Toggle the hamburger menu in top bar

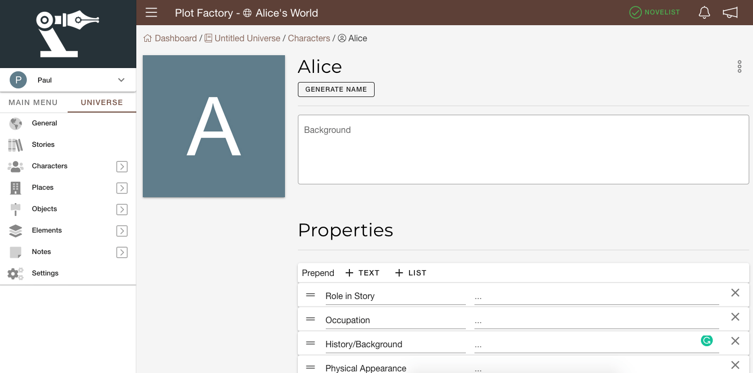coord(151,12)
